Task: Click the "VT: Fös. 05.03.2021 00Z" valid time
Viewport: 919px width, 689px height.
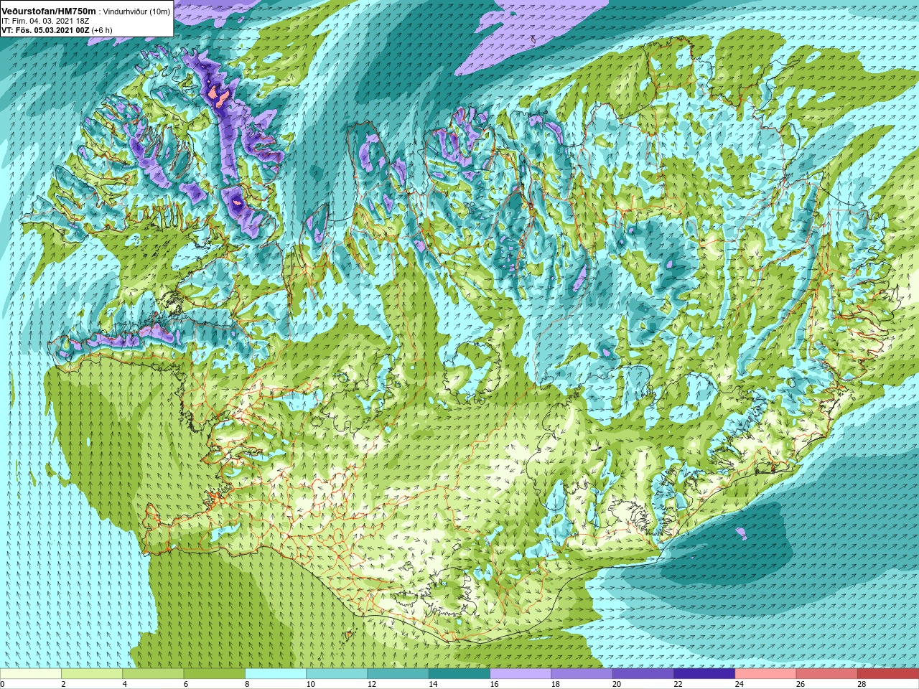Action: point(45,30)
